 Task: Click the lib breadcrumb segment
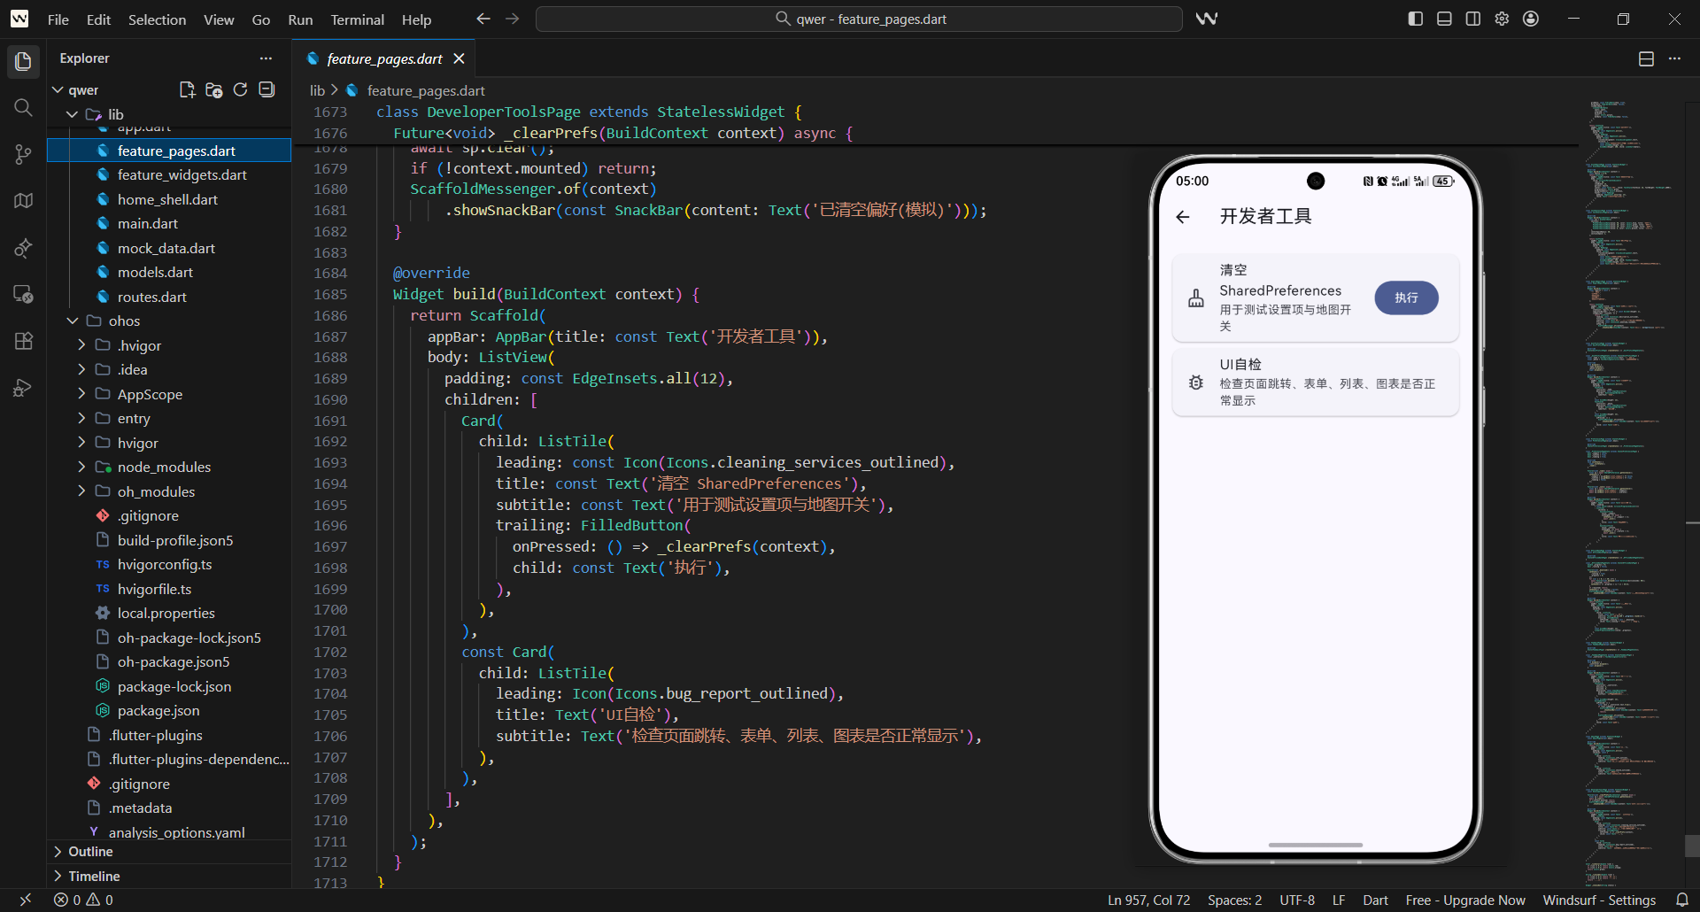point(317,90)
